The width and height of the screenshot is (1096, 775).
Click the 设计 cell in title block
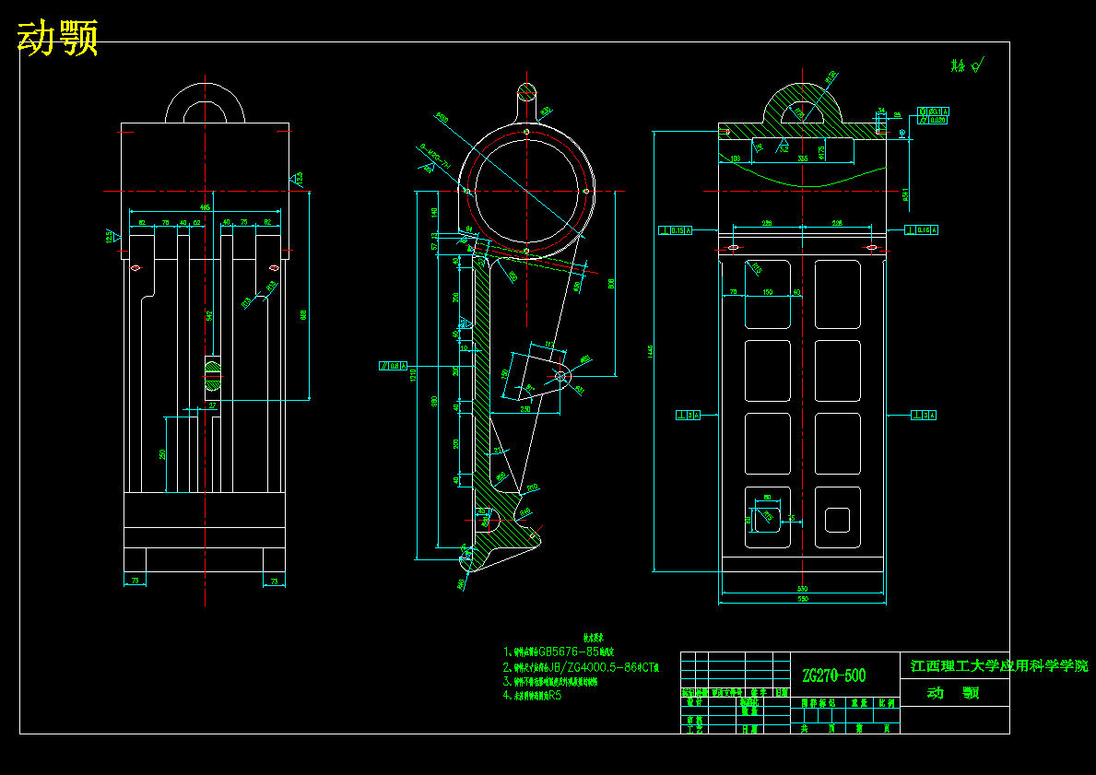pyautogui.click(x=694, y=701)
